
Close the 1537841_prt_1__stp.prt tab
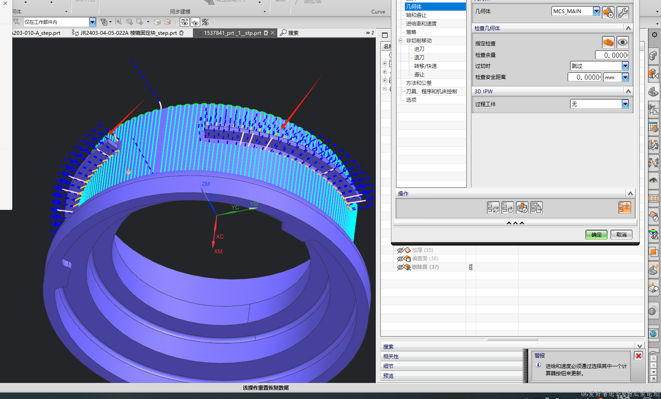[x=273, y=33]
